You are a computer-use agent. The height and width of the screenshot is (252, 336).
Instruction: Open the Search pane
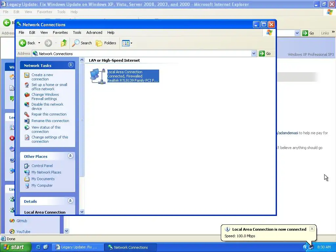point(82,43)
